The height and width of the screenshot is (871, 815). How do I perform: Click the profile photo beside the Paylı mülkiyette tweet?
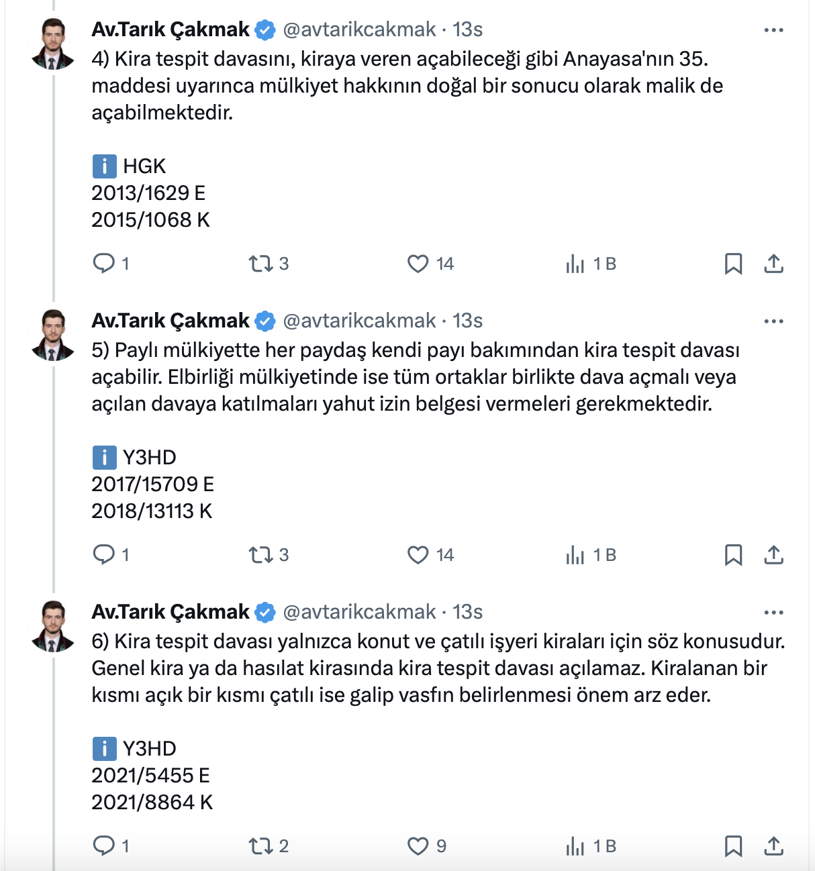(52, 336)
